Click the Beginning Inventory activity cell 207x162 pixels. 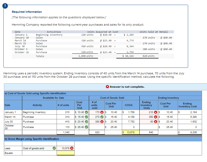tap(39, 112)
